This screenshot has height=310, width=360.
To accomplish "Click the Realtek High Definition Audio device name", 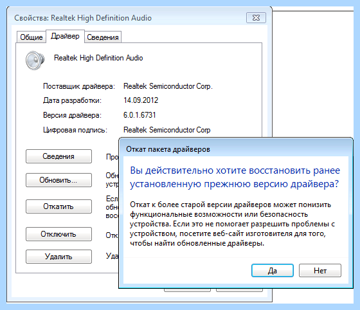I will coord(98,58).
